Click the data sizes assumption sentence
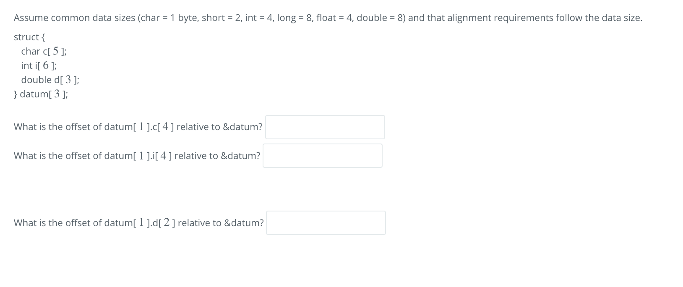683x287 pixels. click(x=327, y=18)
